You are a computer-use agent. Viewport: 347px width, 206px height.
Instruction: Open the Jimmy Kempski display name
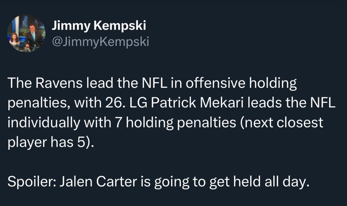point(99,26)
